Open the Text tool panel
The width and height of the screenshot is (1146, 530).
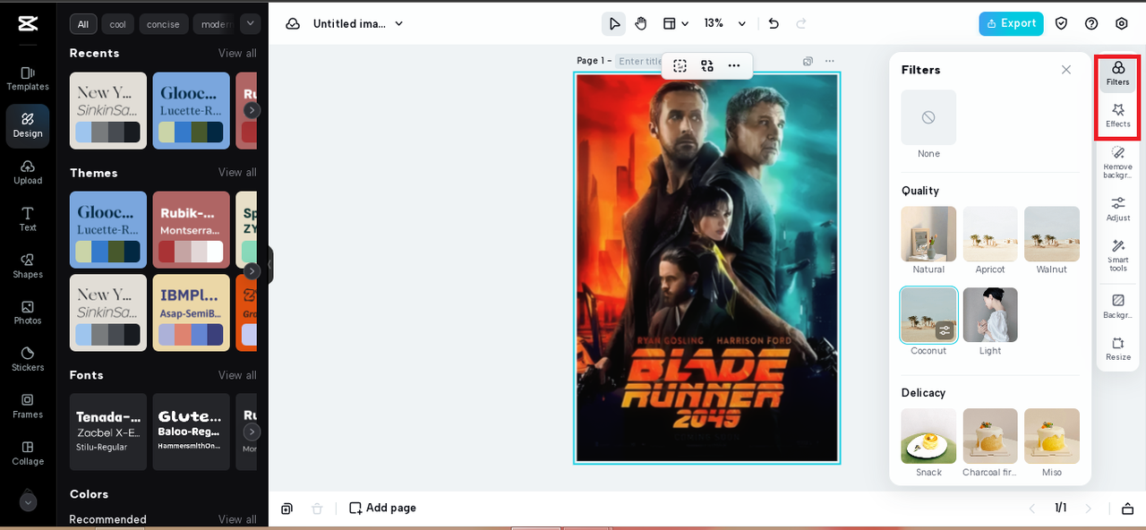[x=28, y=219]
